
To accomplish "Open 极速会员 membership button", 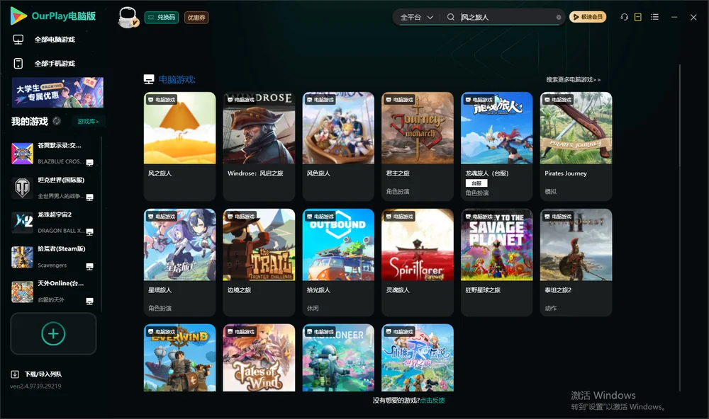I will click(x=588, y=17).
